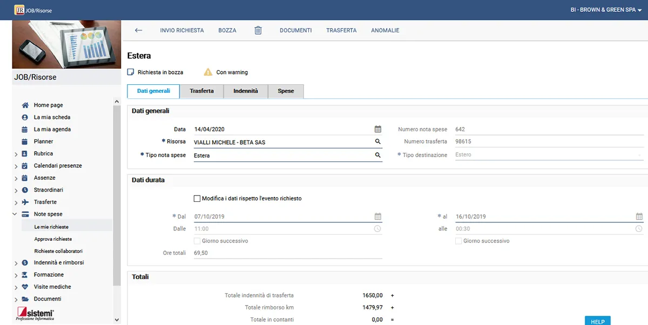Check Giorno successivo under Dalle time
The height and width of the screenshot is (325, 648).
point(197,241)
